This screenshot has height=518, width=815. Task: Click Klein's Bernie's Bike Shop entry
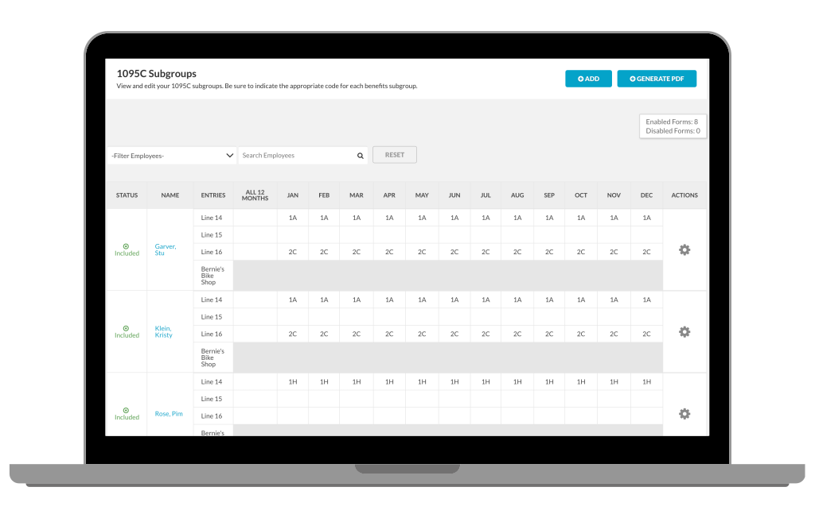point(213,358)
